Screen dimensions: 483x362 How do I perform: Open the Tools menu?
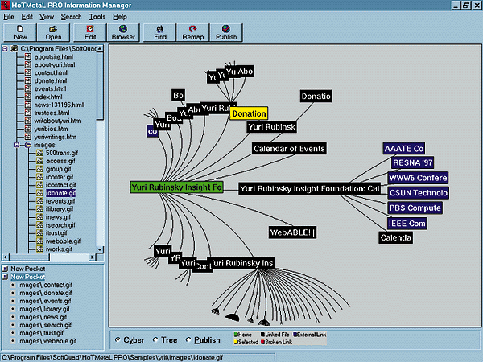coord(97,17)
